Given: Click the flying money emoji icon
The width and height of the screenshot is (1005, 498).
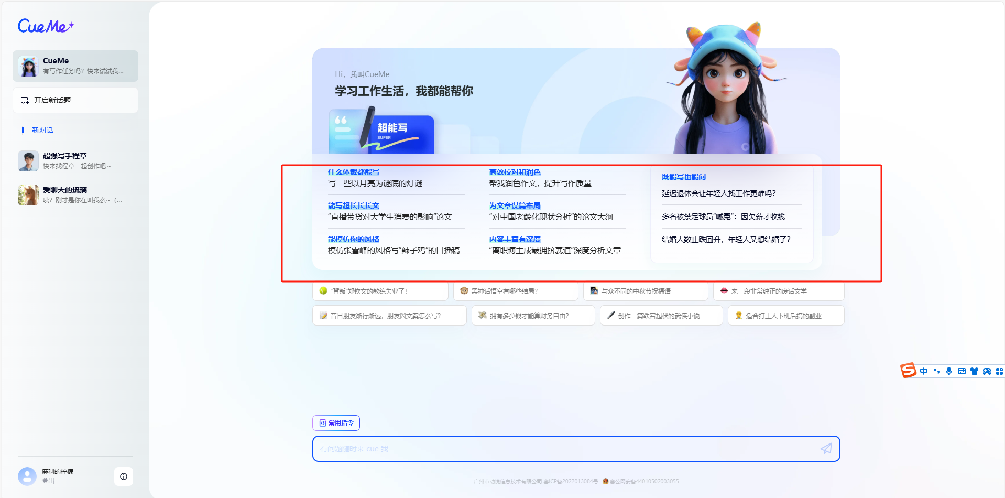Looking at the screenshot, I should [483, 315].
